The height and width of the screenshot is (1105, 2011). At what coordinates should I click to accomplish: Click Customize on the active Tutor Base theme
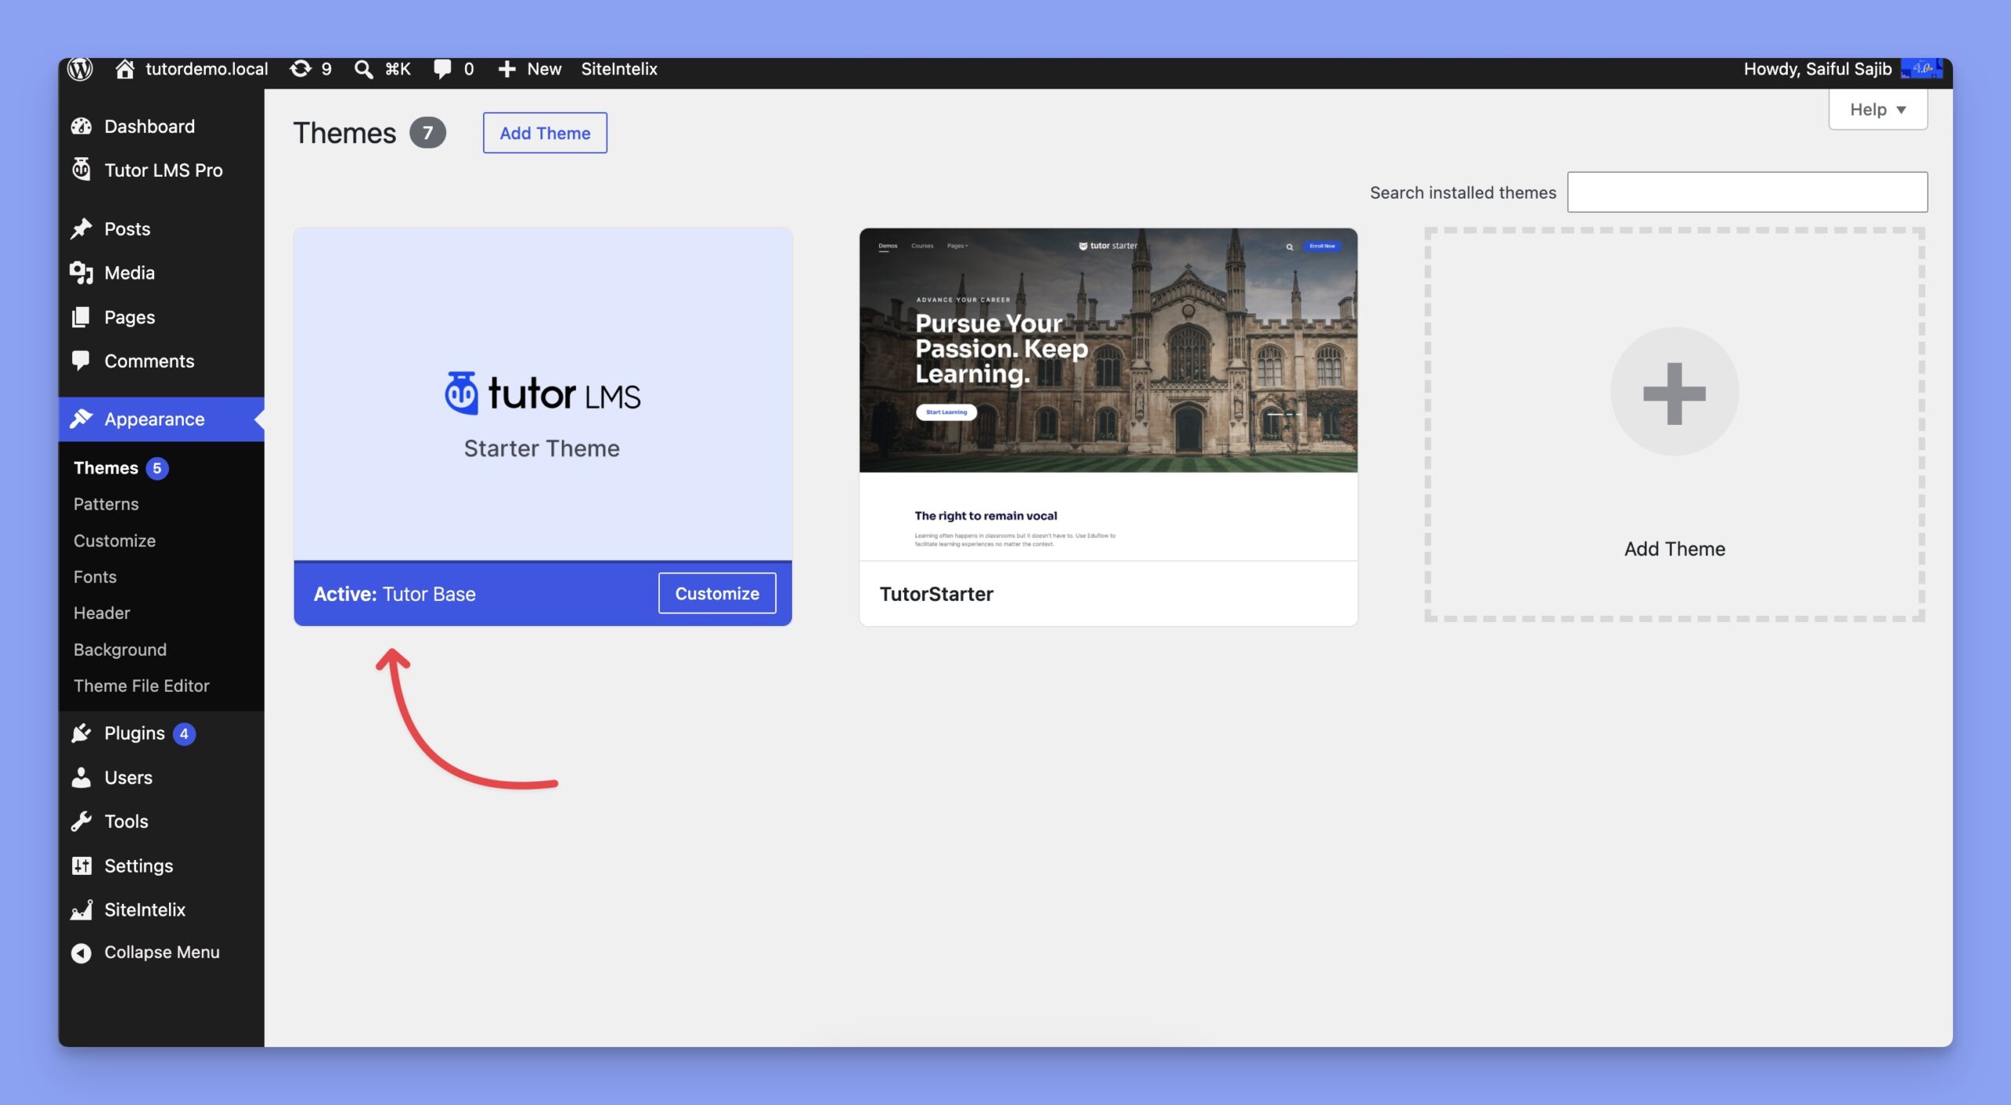click(x=716, y=593)
